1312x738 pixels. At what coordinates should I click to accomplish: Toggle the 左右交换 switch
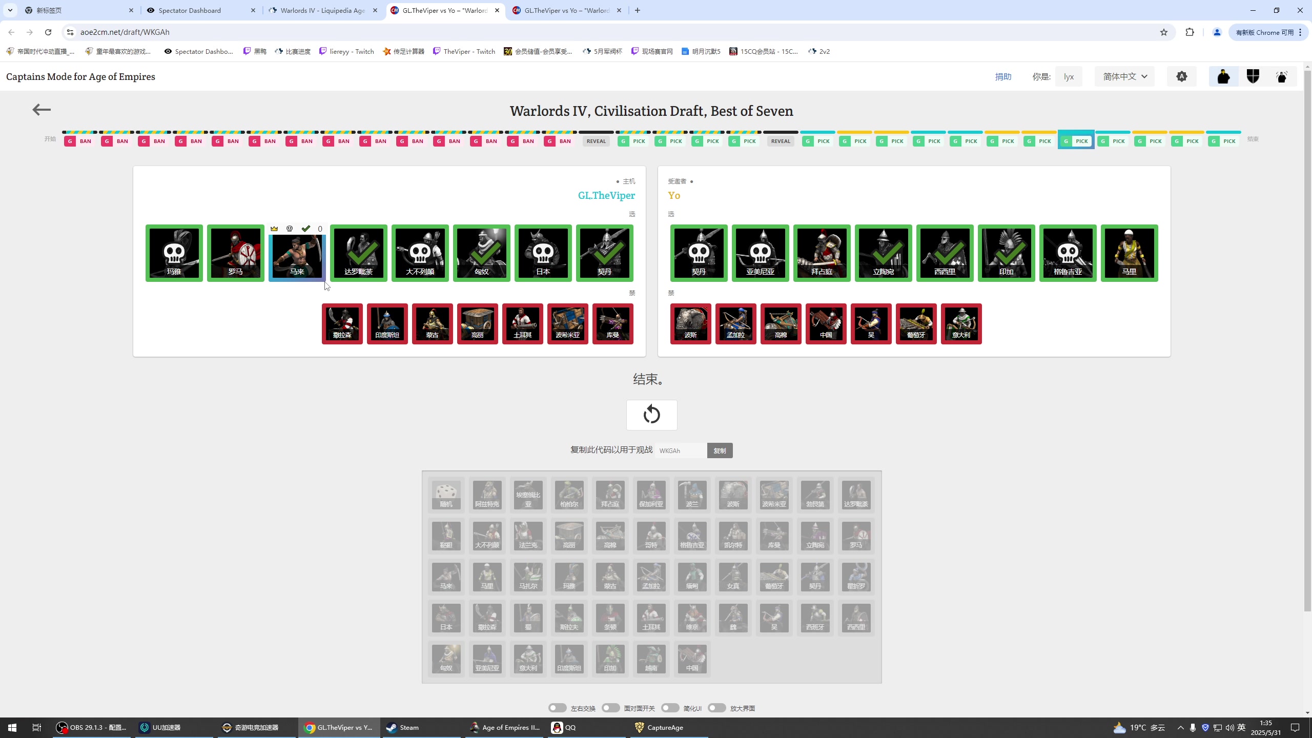[x=557, y=708]
